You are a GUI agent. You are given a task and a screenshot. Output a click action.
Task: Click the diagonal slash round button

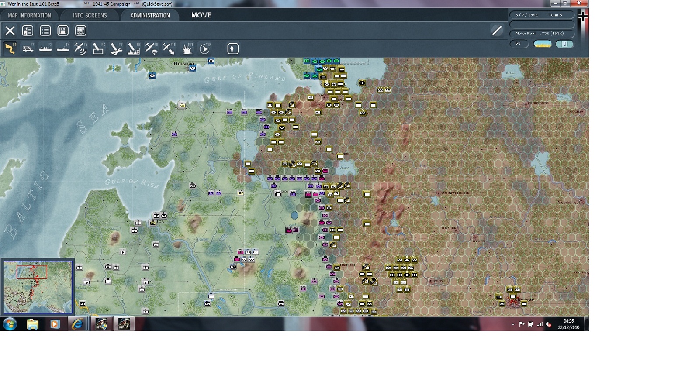497,31
